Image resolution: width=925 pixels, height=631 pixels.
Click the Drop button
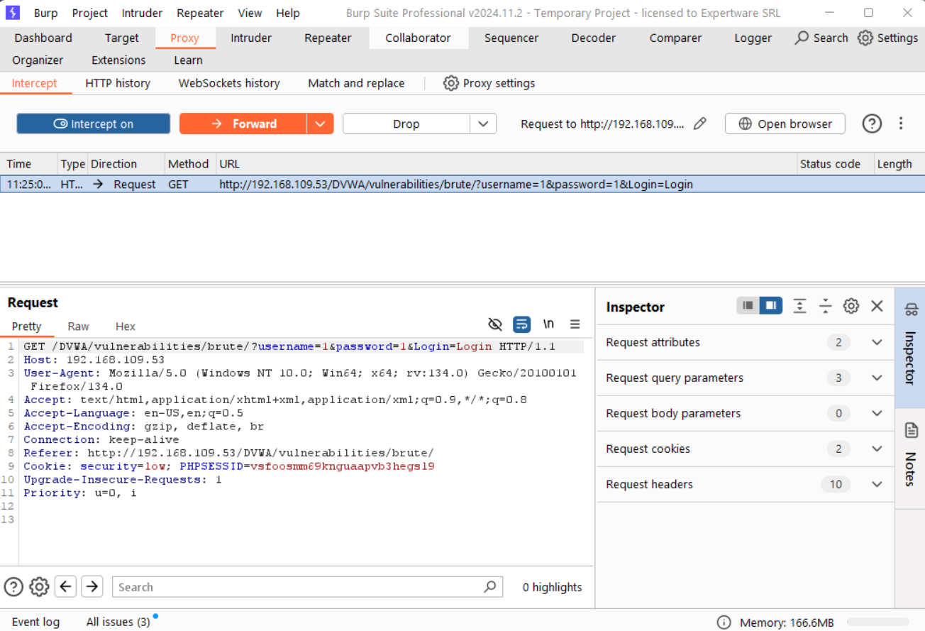click(406, 124)
